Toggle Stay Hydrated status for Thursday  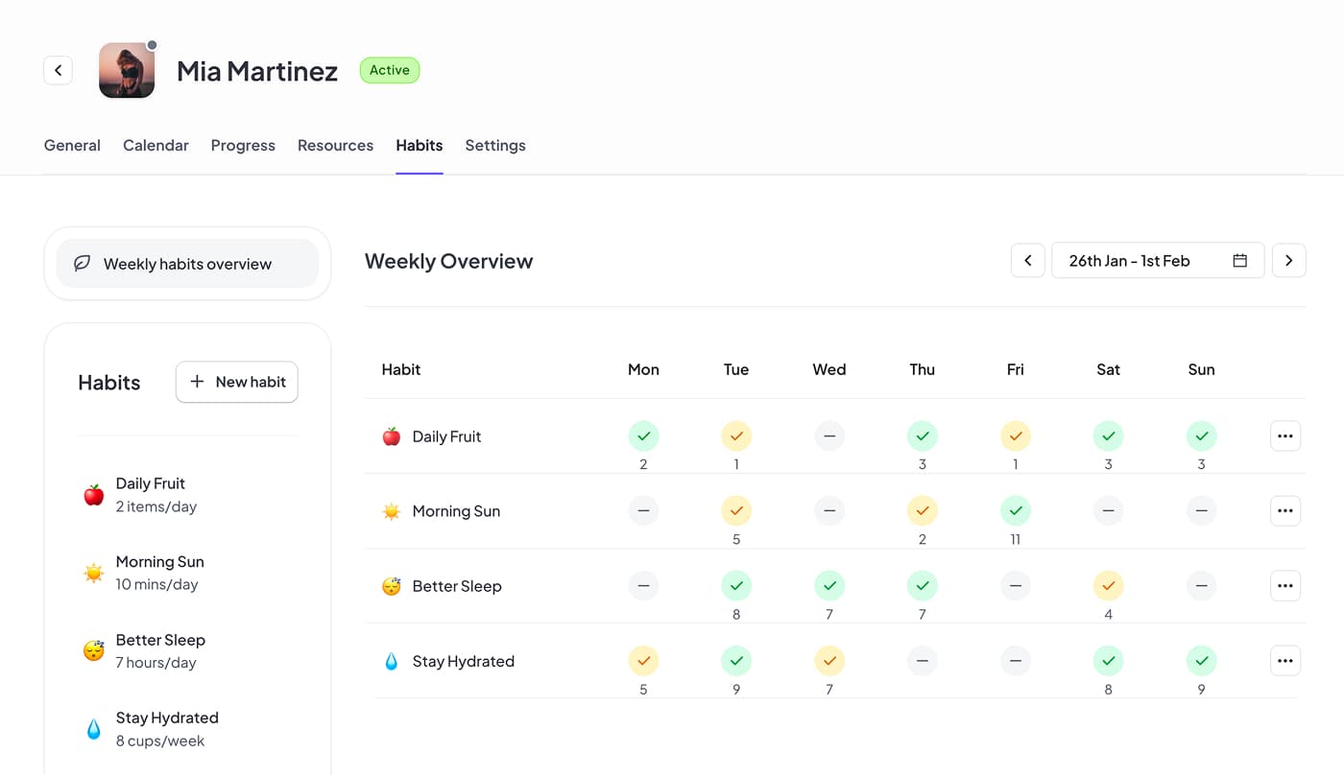922,660
